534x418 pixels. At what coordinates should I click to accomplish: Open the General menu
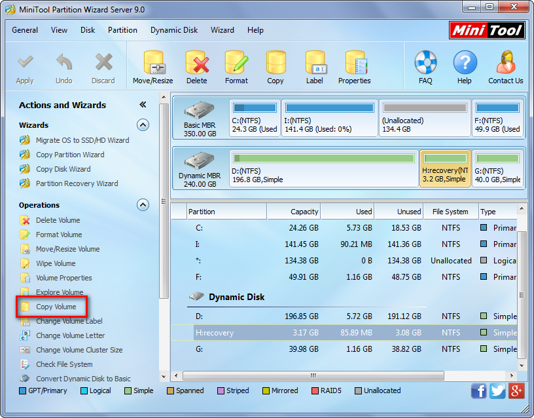click(x=25, y=30)
